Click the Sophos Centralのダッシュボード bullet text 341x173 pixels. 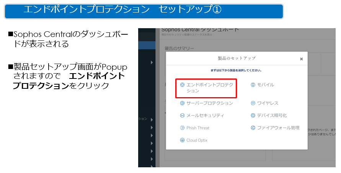(68, 39)
